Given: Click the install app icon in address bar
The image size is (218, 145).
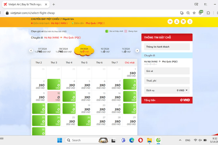Looking at the screenshot, I should 182,13.
